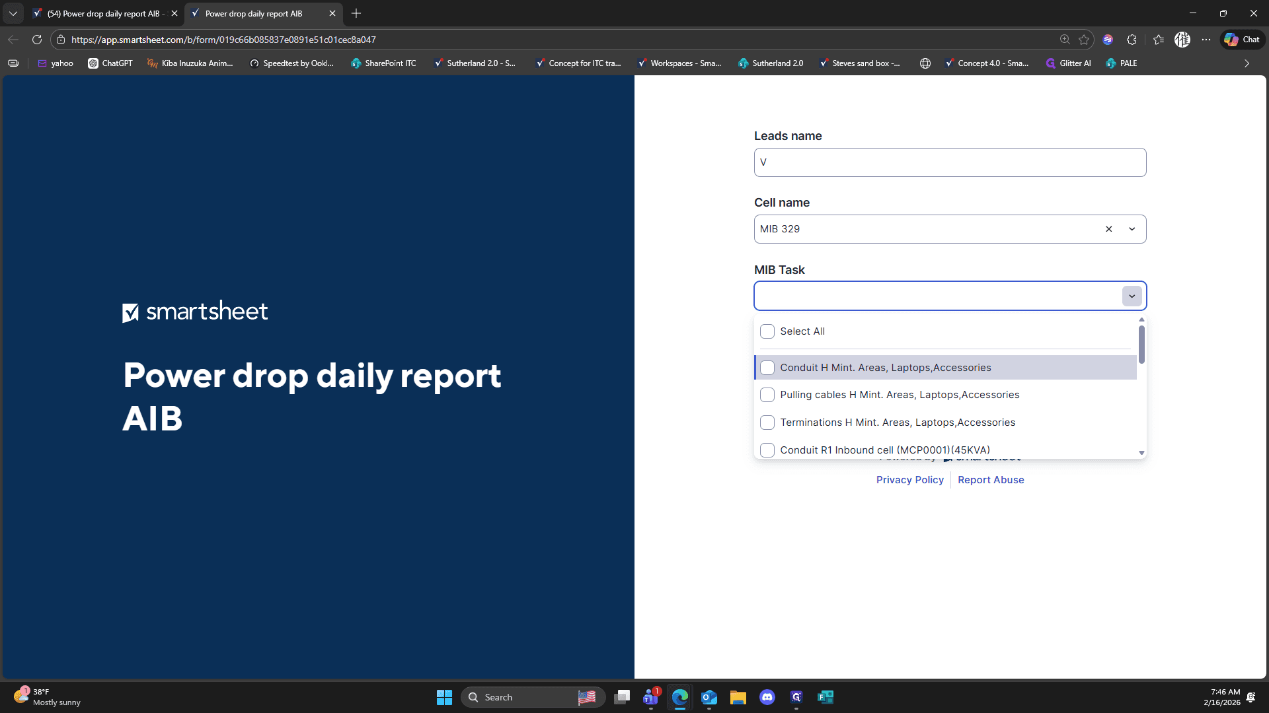This screenshot has width=1269, height=713.
Task: Click the Leads name input field
Action: point(950,162)
